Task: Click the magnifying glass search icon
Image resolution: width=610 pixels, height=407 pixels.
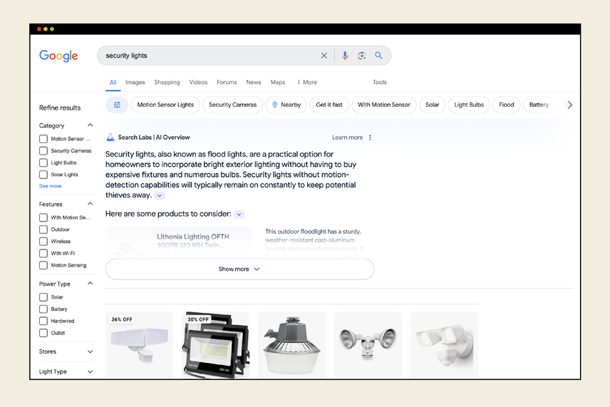Action: 378,56
